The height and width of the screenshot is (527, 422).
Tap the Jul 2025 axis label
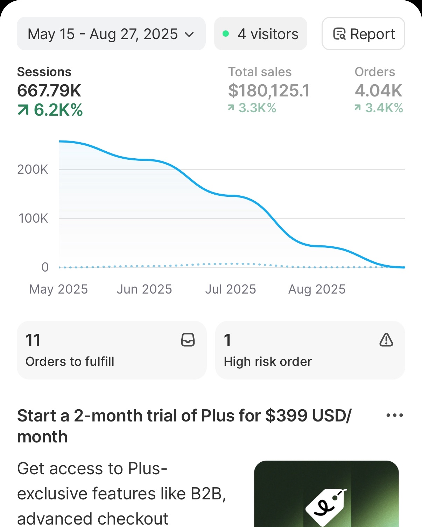click(x=231, y=289)
